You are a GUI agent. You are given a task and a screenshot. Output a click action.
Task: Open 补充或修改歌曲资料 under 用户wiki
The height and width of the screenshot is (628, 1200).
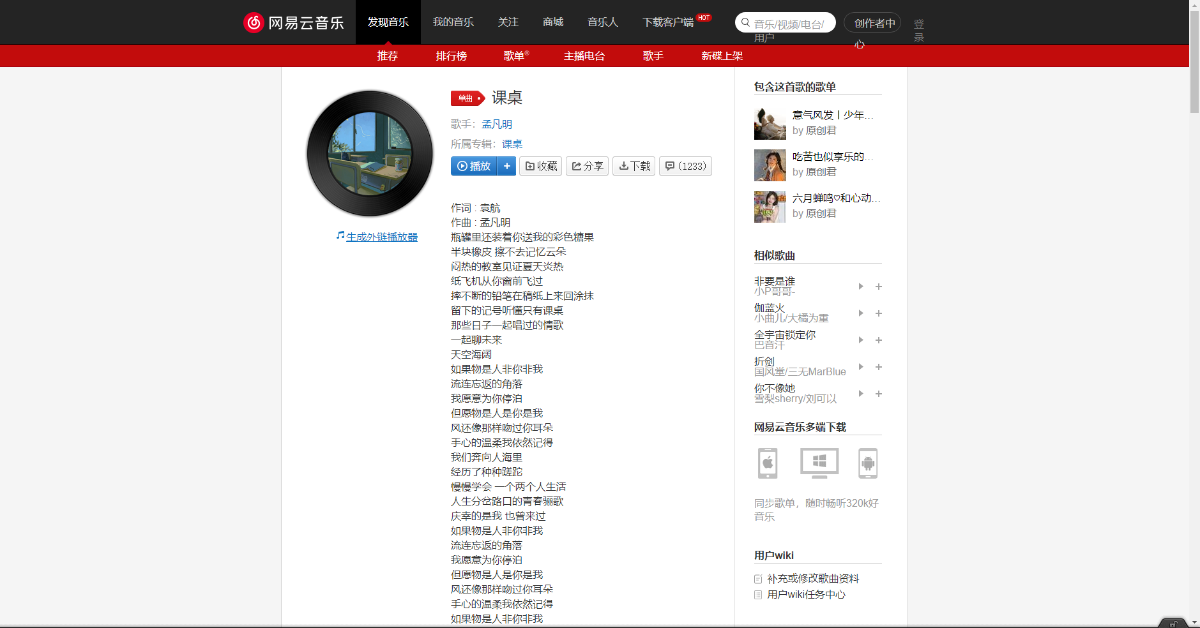[814, 579]
